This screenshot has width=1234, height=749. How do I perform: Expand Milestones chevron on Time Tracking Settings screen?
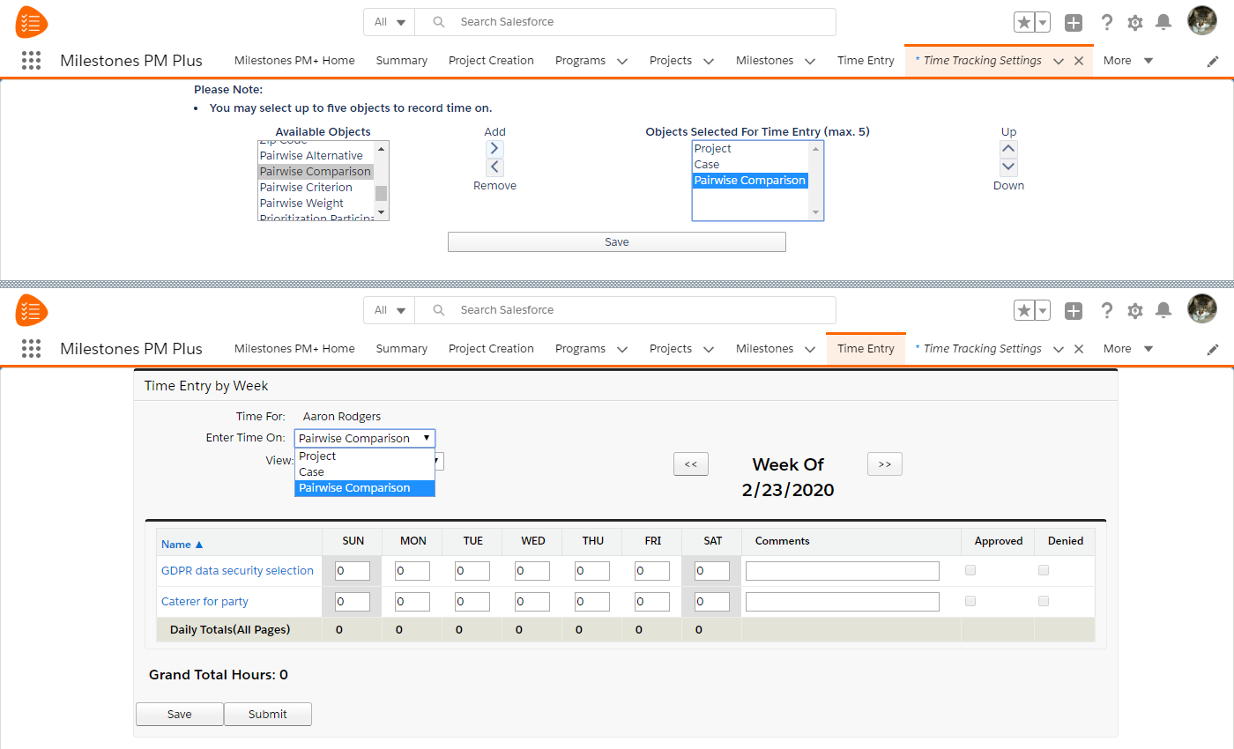[x=810, y=62]
